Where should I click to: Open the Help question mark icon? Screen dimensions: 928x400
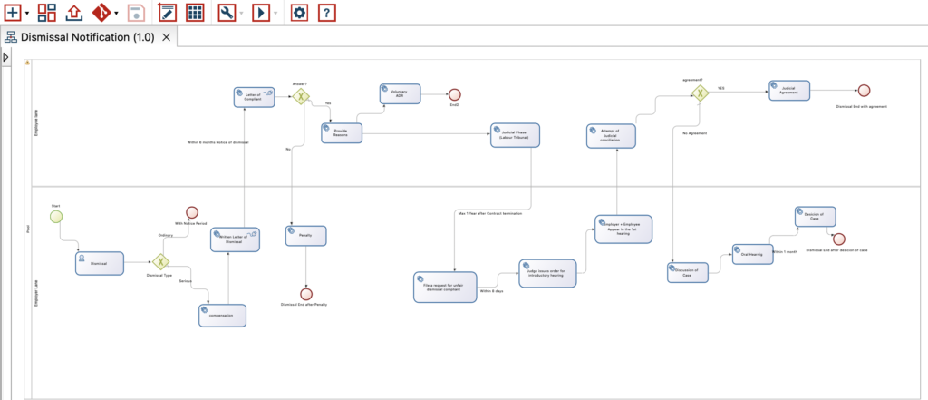coord(327,13)
